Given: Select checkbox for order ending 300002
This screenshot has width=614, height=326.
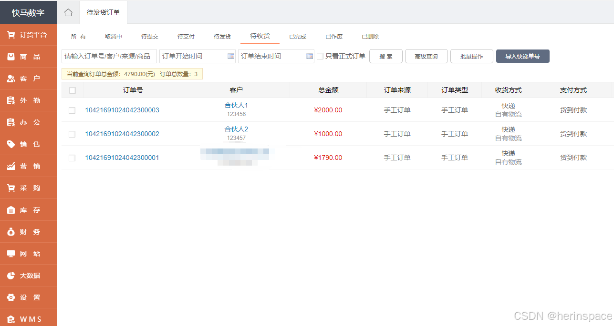Looking at the screenshot, I should coord(72,134).
